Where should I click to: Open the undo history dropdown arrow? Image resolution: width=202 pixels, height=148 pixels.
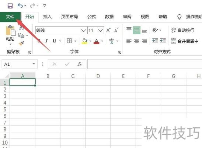pos(25,6)
